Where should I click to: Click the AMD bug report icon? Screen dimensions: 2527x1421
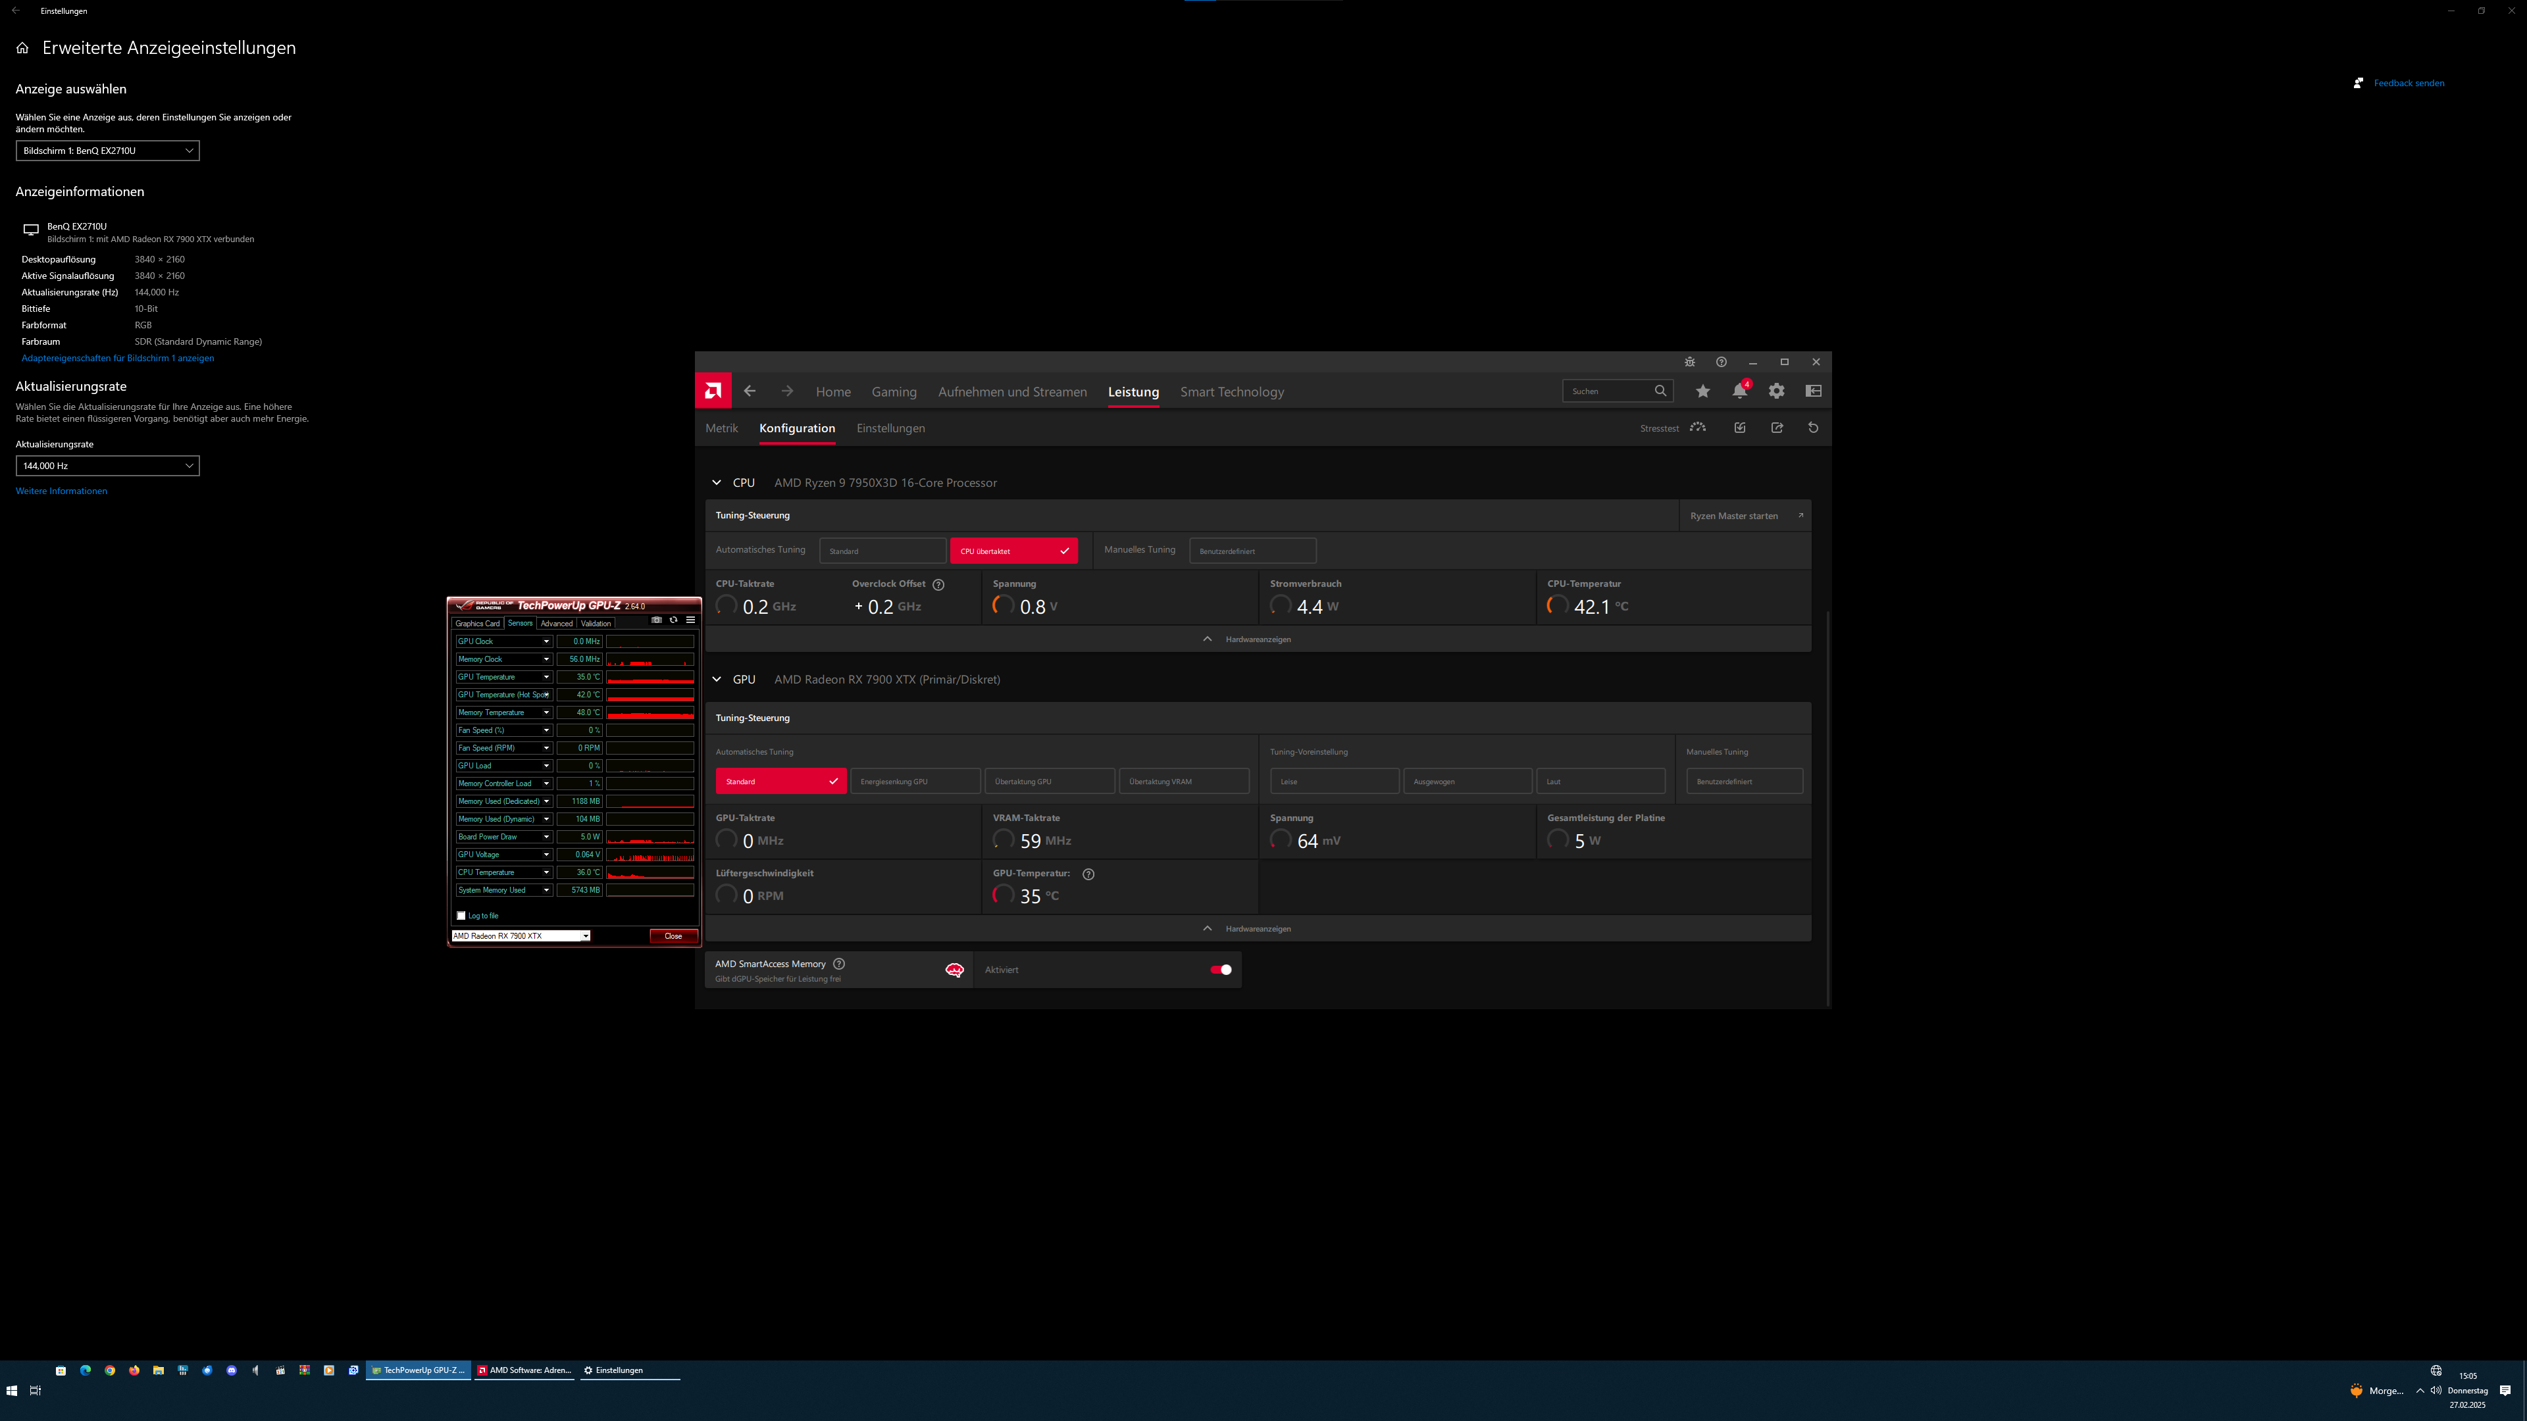(1689, 362)
